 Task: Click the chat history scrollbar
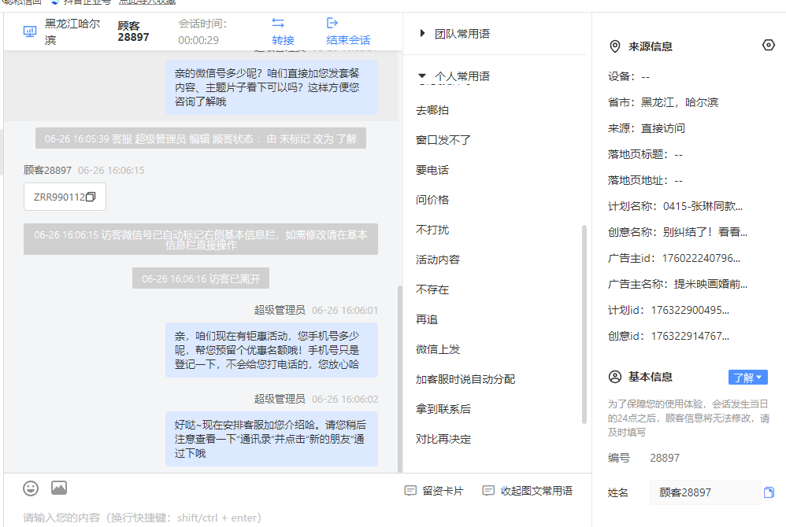click(400, 378)
